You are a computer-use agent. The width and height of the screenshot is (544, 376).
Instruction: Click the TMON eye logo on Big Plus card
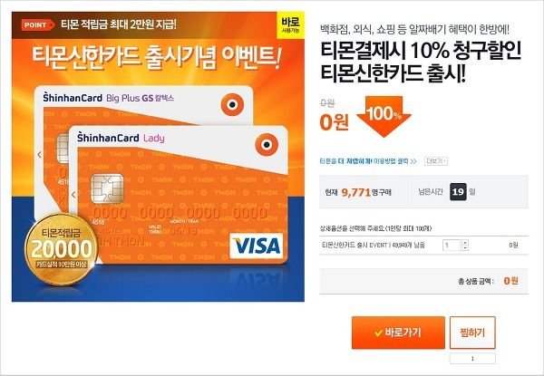coord(232,104)
